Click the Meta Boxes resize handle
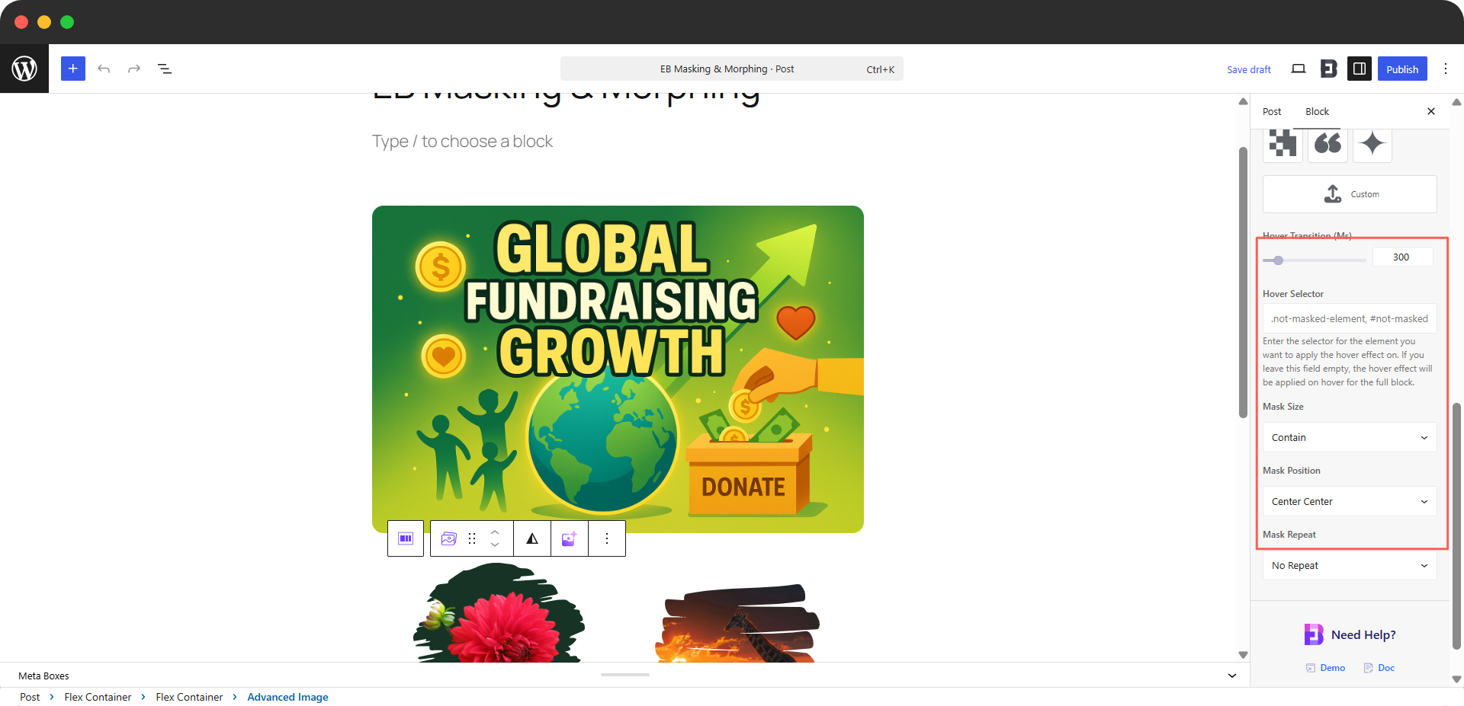This screenshot has height=706, width=1464. 625,674
